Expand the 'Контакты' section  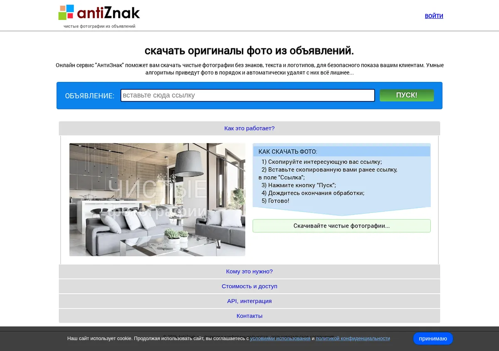[249, 316]
